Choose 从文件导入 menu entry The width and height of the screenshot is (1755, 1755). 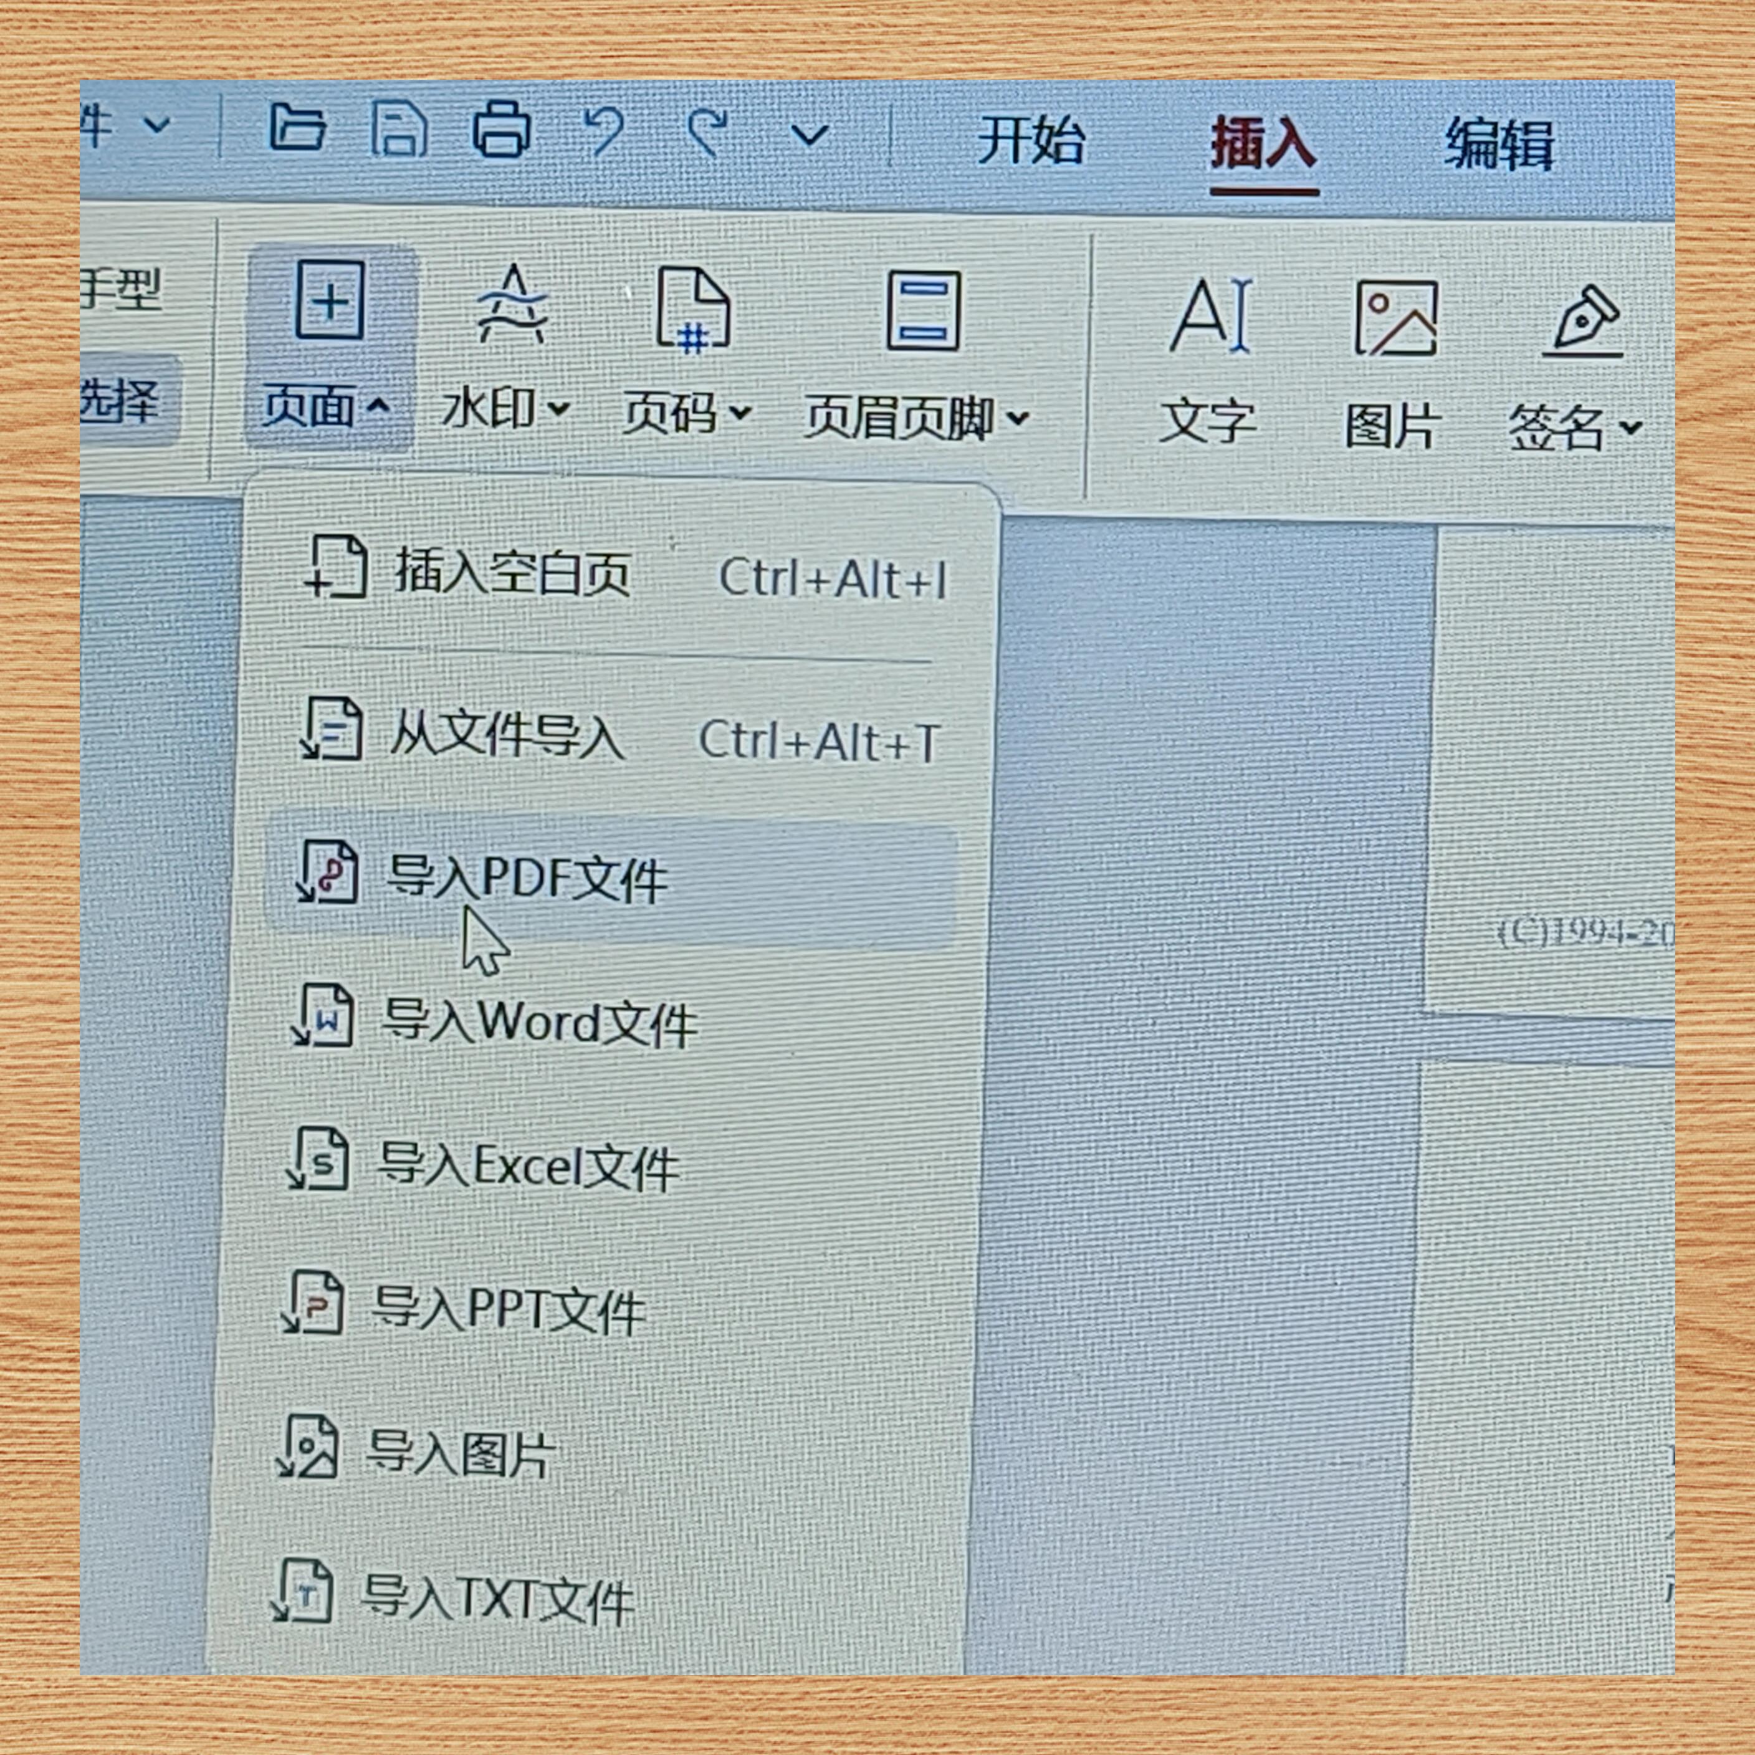click(617, 737)
